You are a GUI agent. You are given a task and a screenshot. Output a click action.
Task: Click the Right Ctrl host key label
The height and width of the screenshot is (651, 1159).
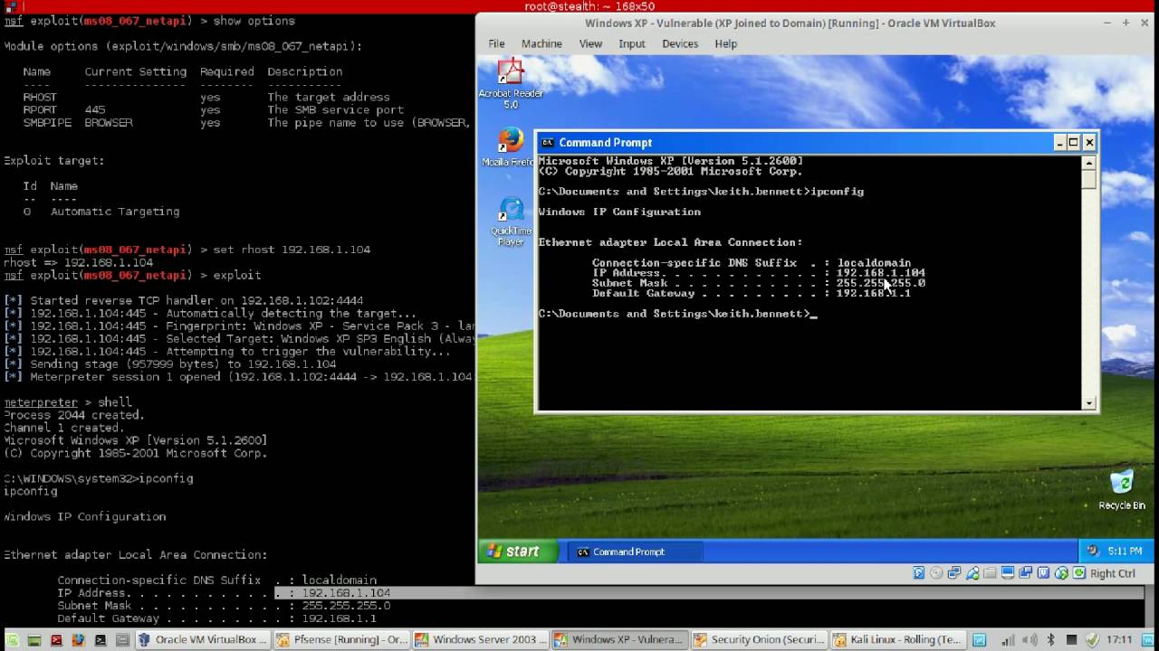[x=1113, y=572]
